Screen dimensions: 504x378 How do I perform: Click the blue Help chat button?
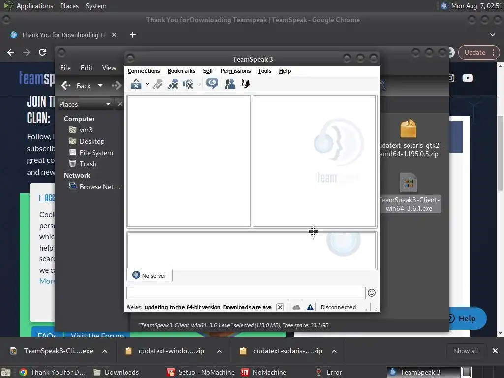(x=467, y=318)
